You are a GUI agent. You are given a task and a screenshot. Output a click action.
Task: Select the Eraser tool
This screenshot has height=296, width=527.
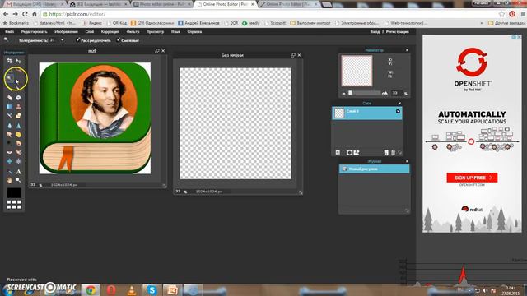[9, 98]
